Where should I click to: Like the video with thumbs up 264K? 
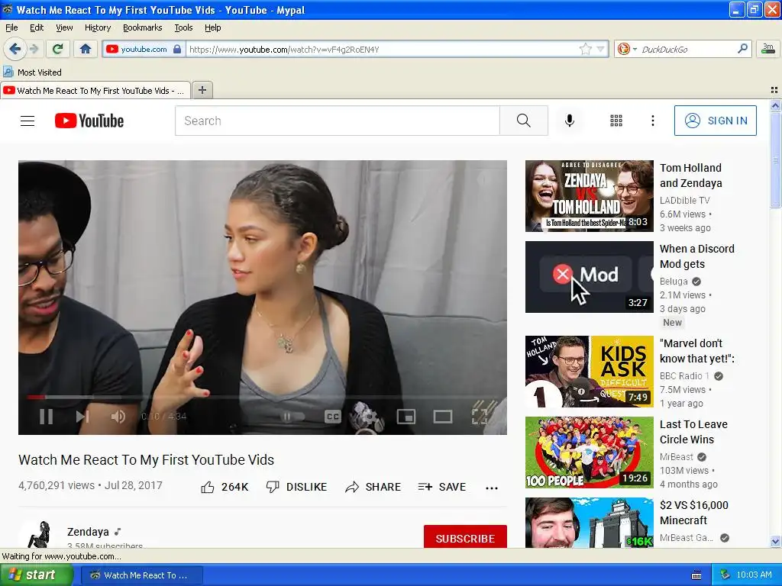(225, 487)
